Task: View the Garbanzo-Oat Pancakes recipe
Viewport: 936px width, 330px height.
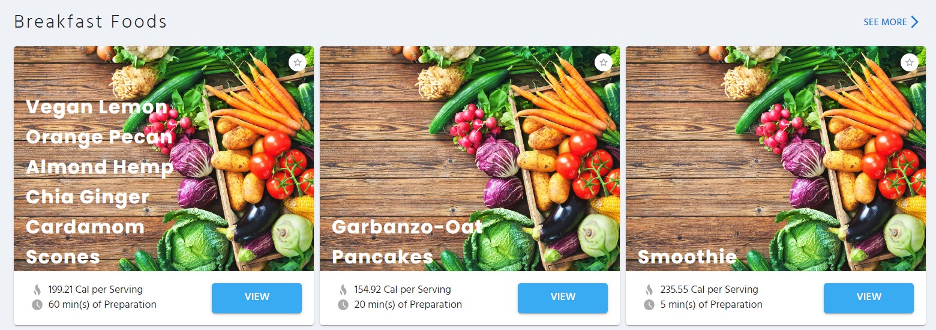Action: pos(563,298)
